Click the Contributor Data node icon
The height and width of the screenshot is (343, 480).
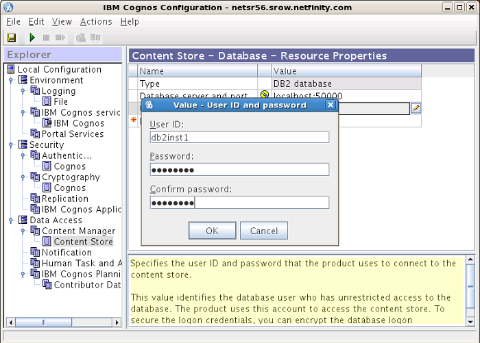coord(47,285)
